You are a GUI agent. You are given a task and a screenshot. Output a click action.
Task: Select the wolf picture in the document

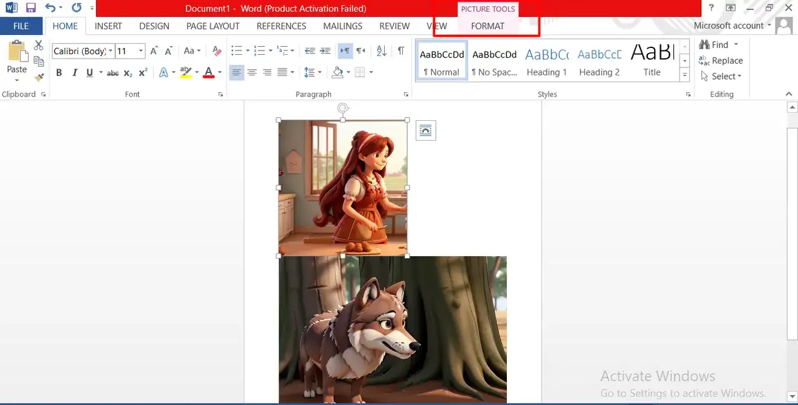393,330
